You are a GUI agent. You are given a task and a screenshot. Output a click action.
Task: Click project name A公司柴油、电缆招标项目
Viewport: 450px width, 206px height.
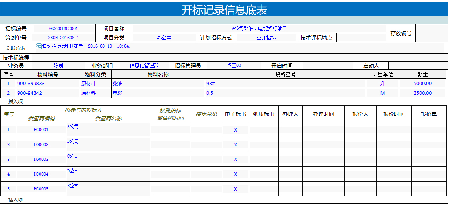pos(260,29)
